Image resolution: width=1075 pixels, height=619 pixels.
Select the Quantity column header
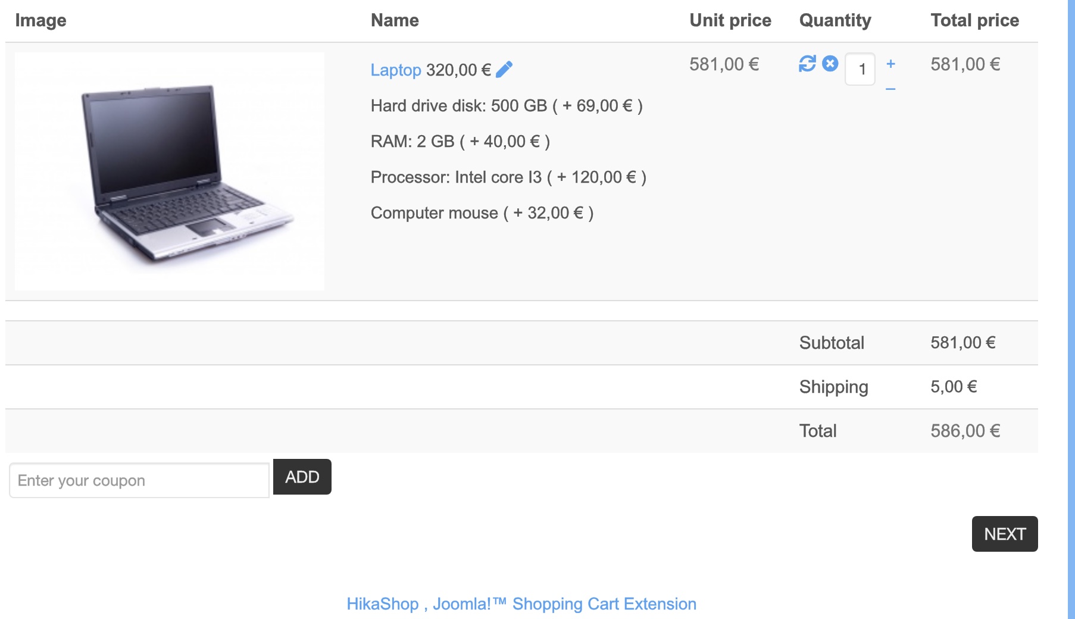click(x=835, y=20)
